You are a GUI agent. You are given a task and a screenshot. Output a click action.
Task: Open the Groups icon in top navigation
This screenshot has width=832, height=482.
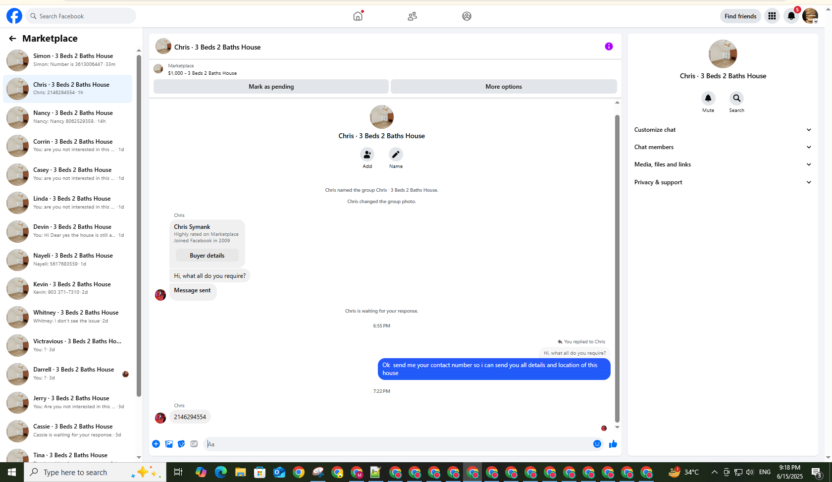click(467, 16)
